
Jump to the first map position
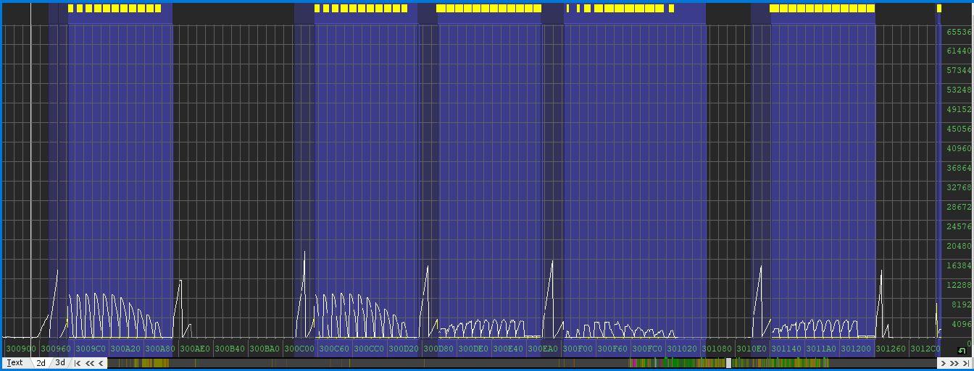77,363
